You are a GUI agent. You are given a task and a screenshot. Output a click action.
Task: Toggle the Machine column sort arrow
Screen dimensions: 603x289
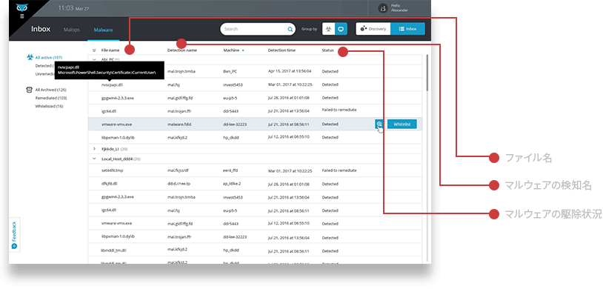[x=243, y=50]
